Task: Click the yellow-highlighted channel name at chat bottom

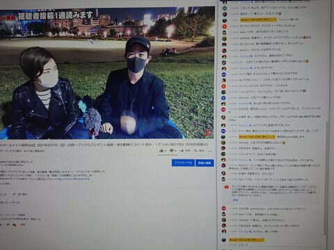Action: click(x=246, y=240)
